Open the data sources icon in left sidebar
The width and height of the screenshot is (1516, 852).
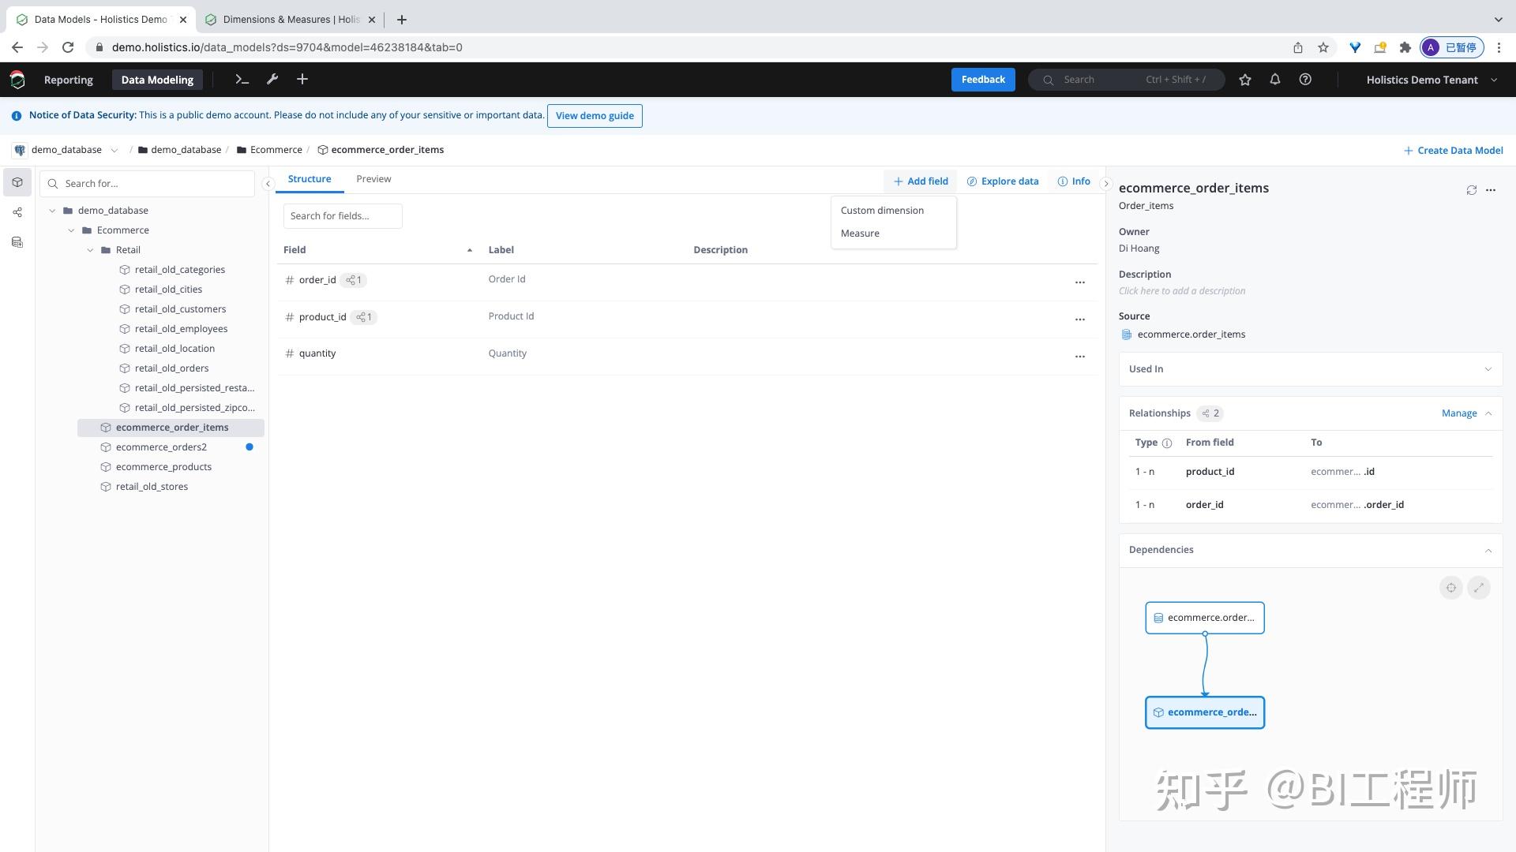point(17,242)
